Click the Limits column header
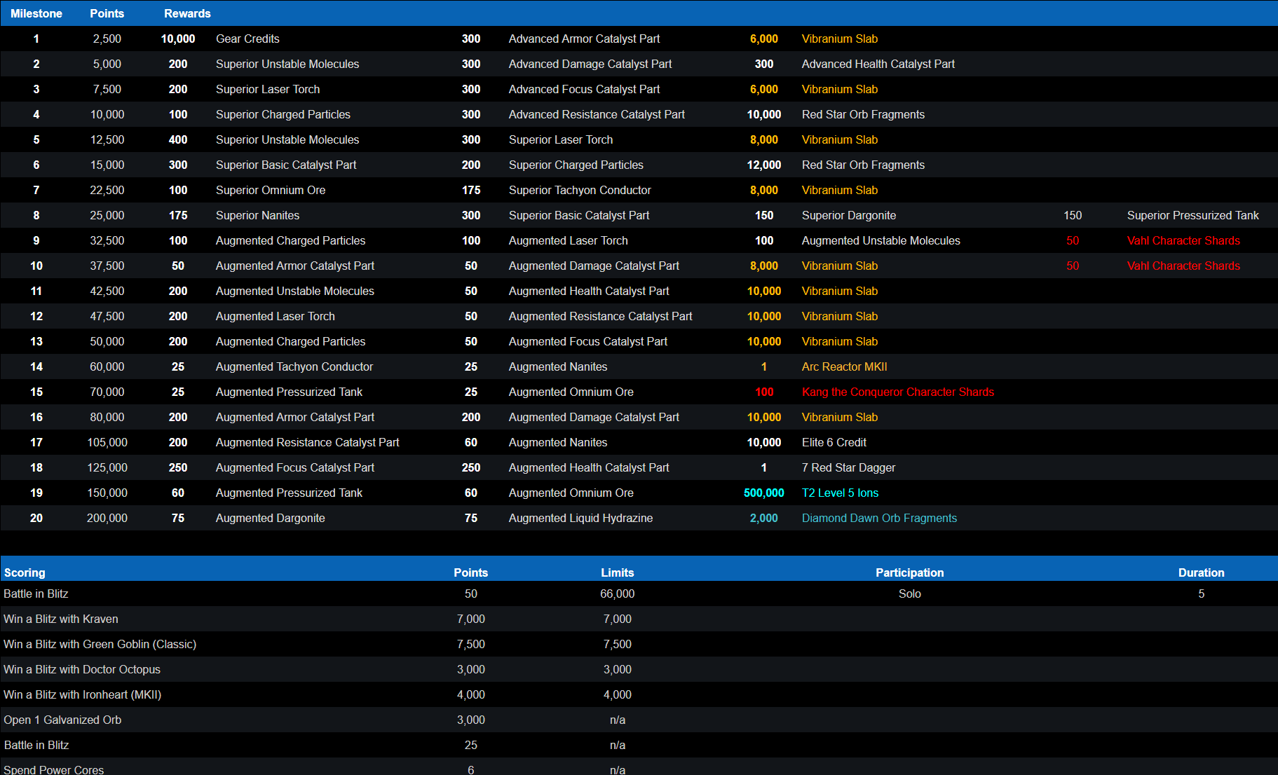The height and width of the screenshot is (775, 1278). tap(617, 572)
